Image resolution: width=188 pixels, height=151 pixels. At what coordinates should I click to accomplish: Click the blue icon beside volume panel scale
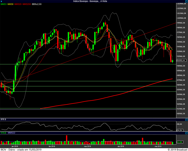(186, 133)
